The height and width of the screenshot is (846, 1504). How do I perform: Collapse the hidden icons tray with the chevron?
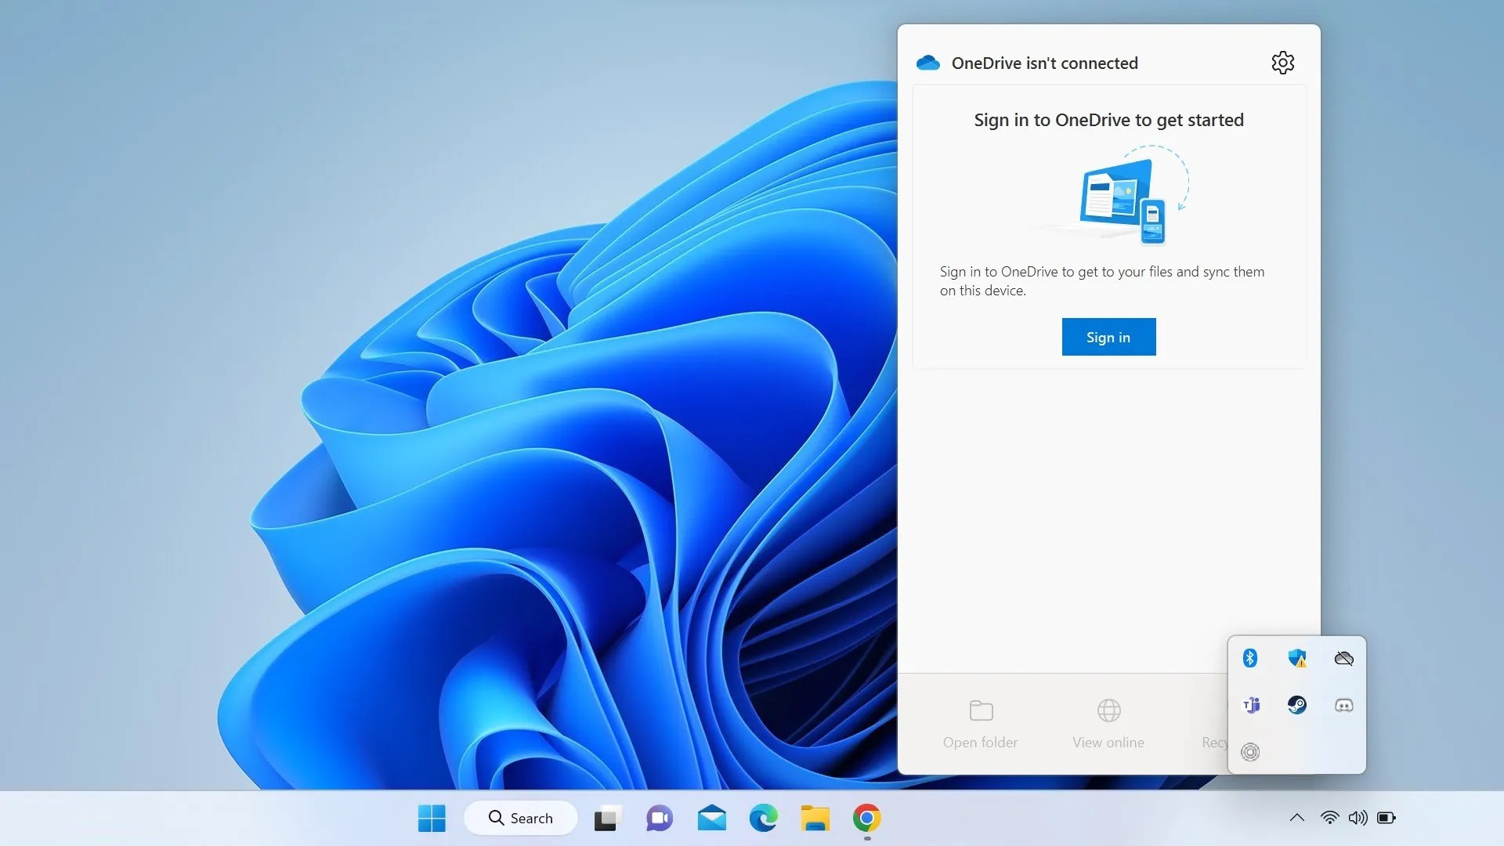(x=1296, y=817)
